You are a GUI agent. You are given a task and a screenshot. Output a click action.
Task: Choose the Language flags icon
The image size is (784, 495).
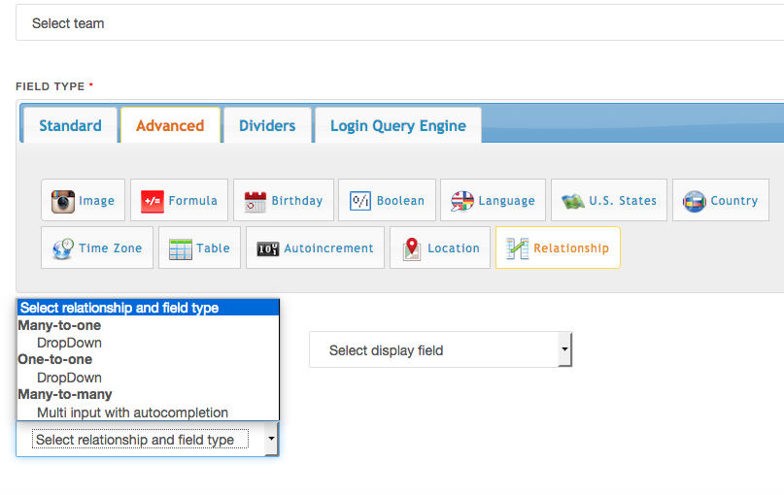click(x=462, y=201)
